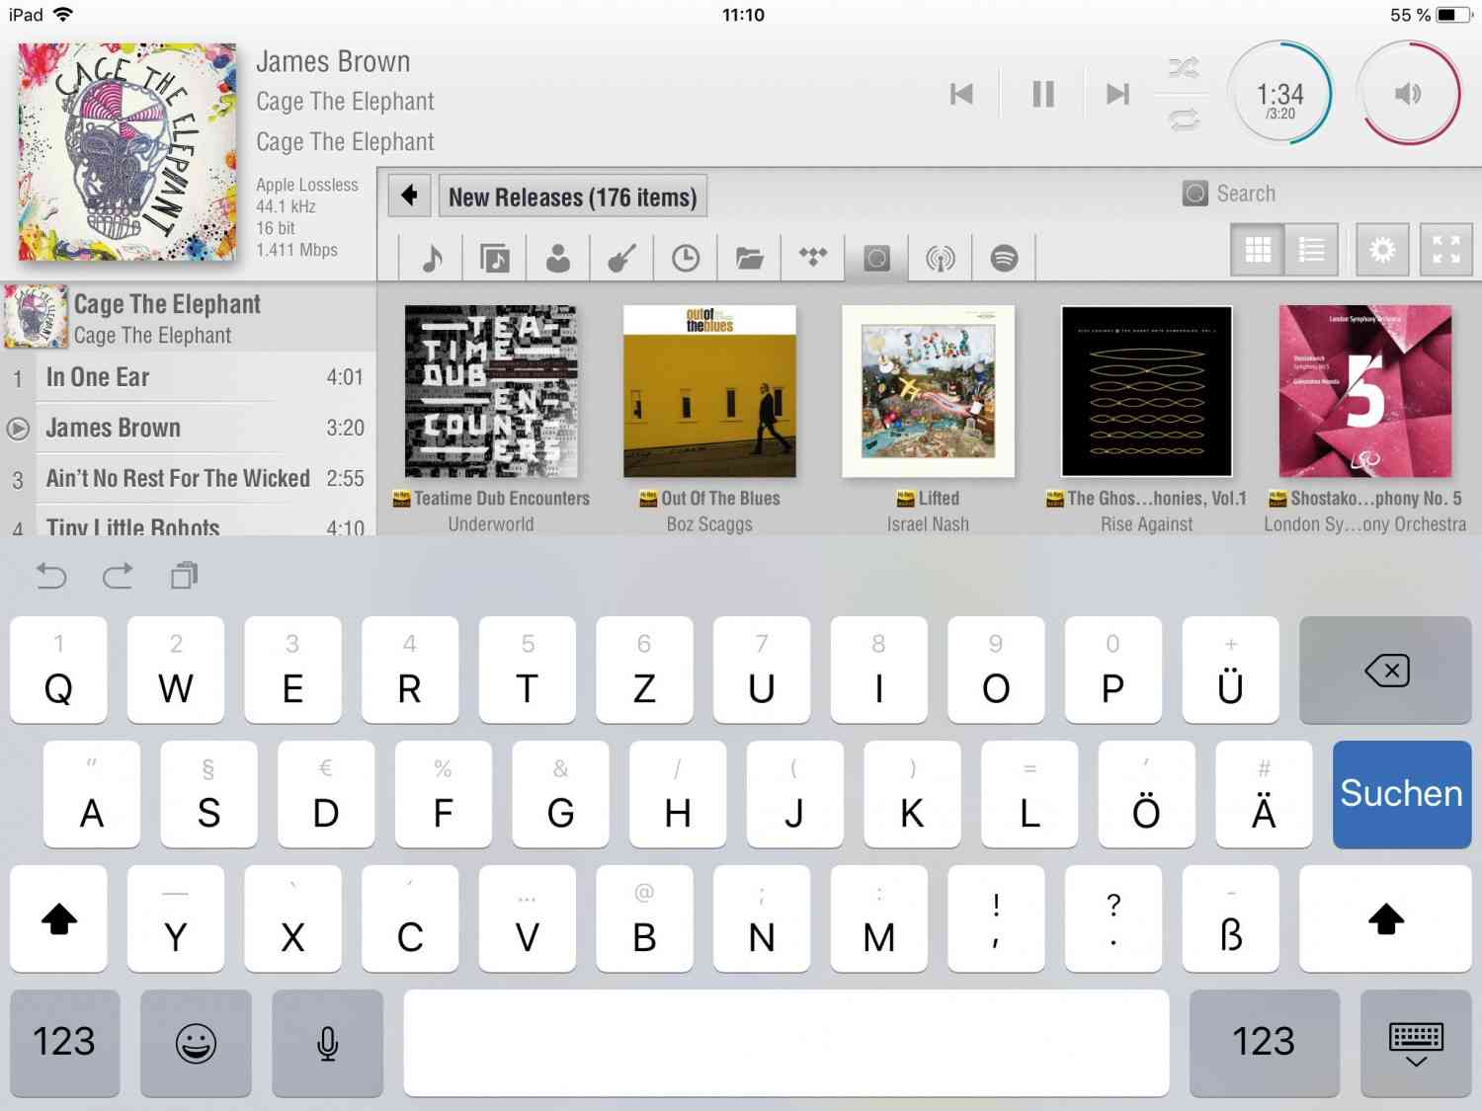
Task: Open the music note songs tab
Action: point(432,259)
